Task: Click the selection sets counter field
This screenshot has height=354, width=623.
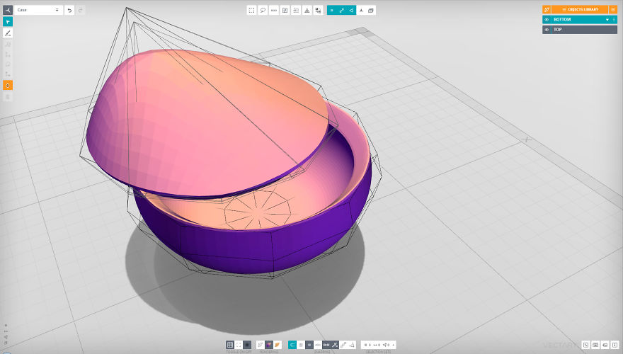Action: [x=379, y=345]
